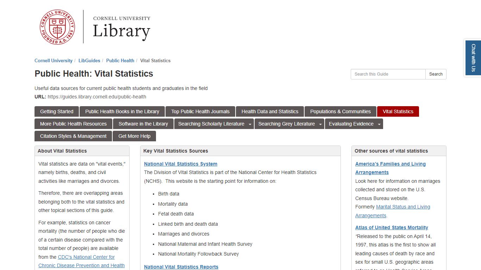Open the Evaluating Evidence tab
The height and width of the screenshot is (270, 481).
351,124
